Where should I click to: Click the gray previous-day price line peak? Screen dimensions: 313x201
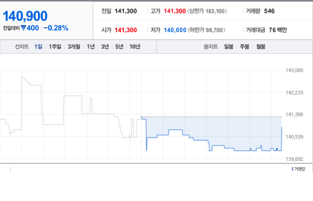(x=23, y=77)
